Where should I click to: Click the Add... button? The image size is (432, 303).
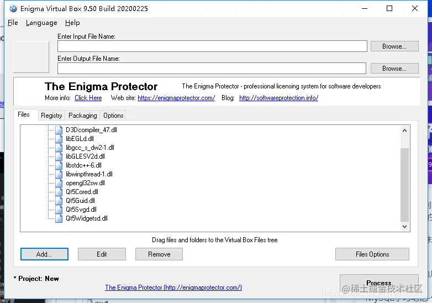coord(44,254)
